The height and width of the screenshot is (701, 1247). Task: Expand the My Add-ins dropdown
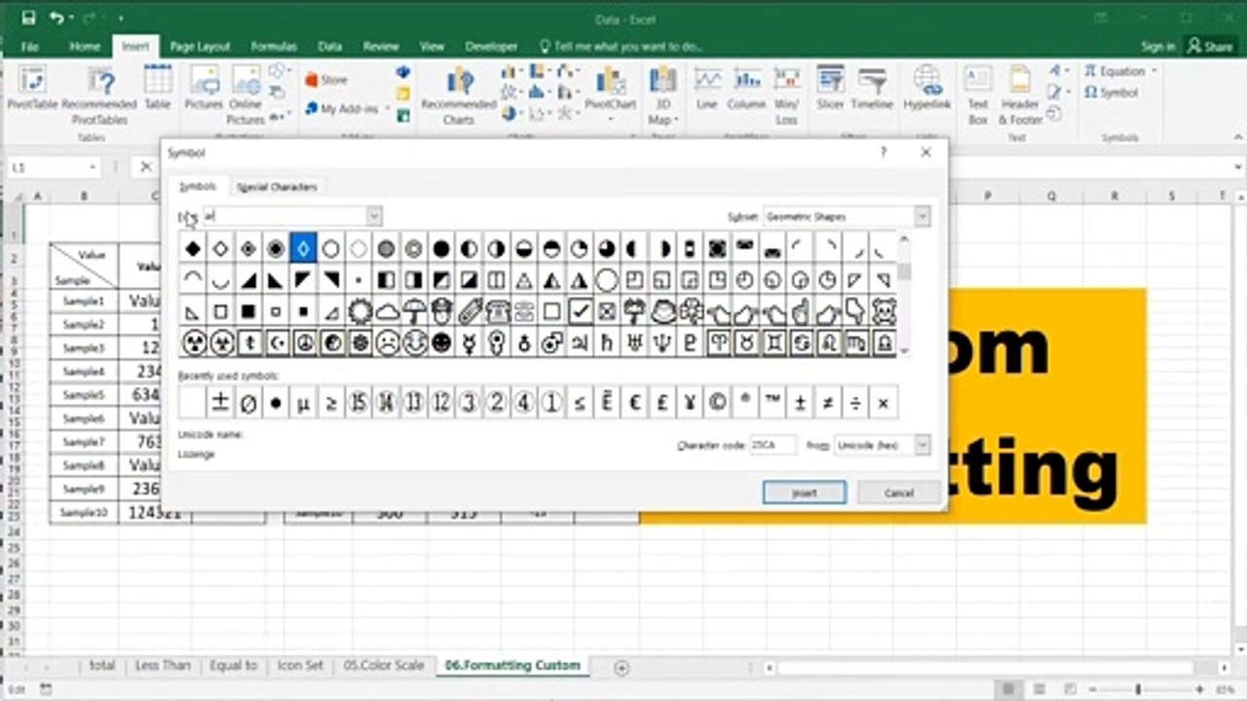[x=388, y=109]
